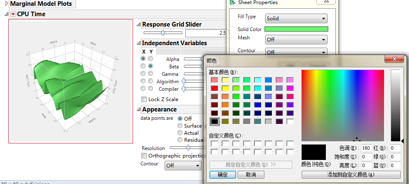The width and height of the screenshot is (409, 184).
Task: Click 添加到自定义颜色 button
Action: click(351, 174)
